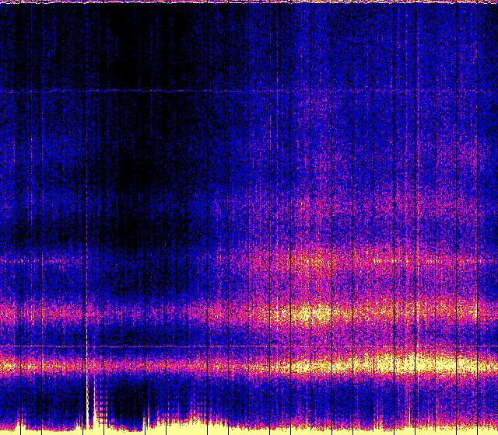Click the dark gap between middle and lowest bands
Image resolution: width=498 pixels, height=435 pixels.
[x=195, y=338]
